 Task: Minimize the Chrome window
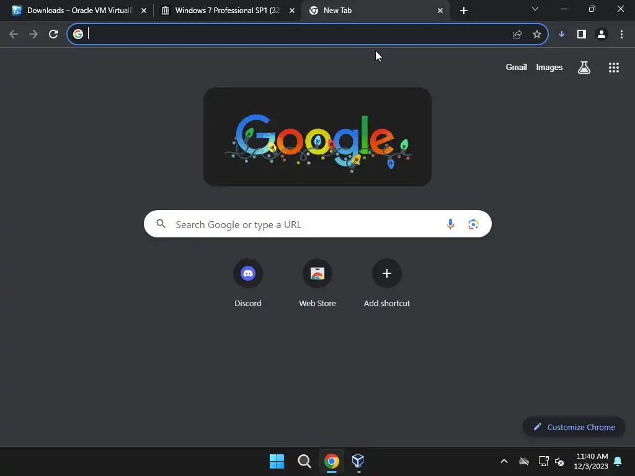563,9
